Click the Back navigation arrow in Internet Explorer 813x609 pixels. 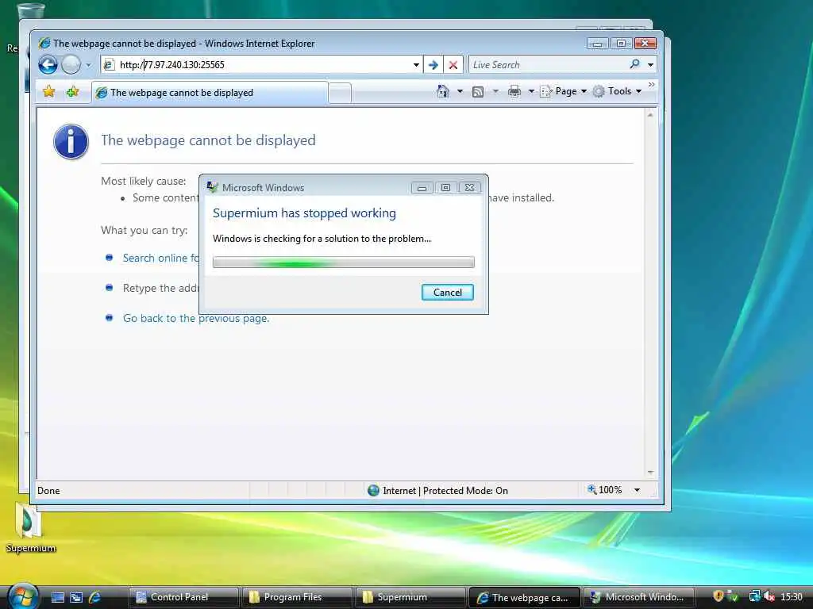[48, 65]
